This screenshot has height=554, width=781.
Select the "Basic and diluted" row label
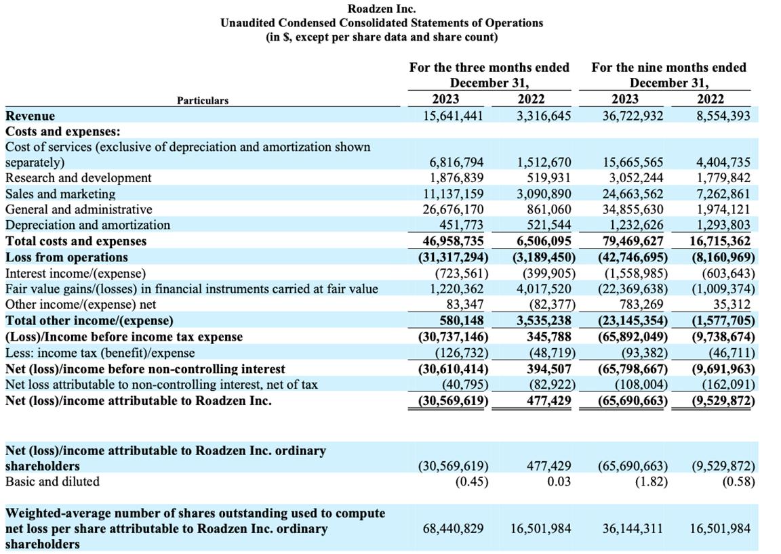52,482
